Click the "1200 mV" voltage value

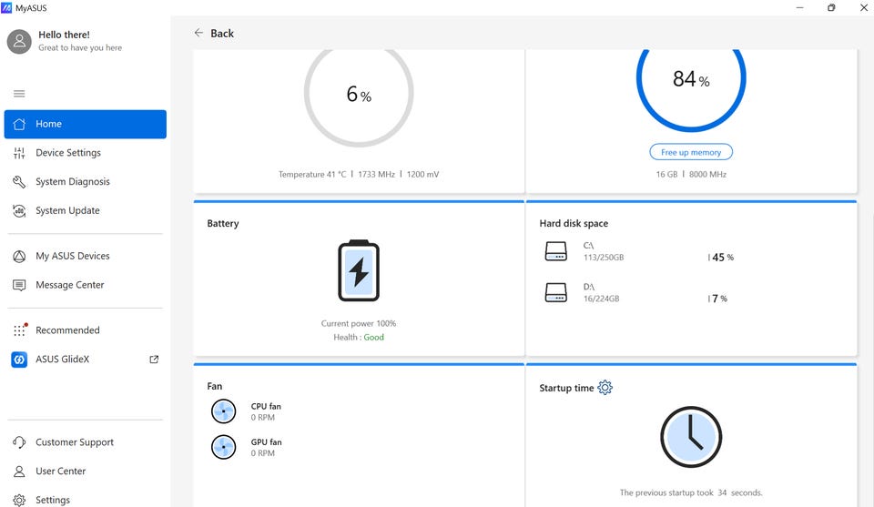point(422,175)
